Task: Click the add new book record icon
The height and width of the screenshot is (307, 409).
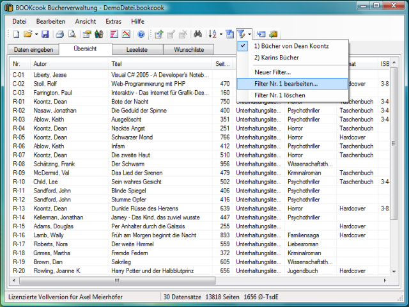Action: pos(158,34)
